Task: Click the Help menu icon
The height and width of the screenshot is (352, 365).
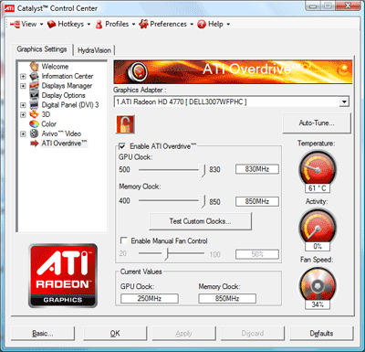Action: tap(202, 24)
